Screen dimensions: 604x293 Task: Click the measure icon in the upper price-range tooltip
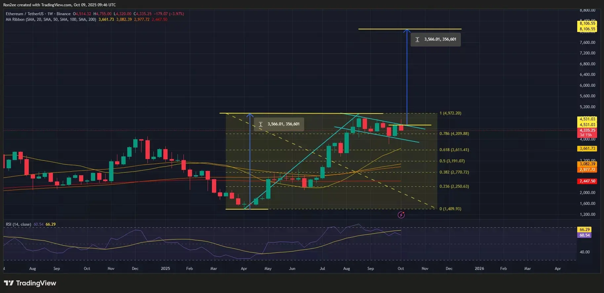click(x=417, y=40)
